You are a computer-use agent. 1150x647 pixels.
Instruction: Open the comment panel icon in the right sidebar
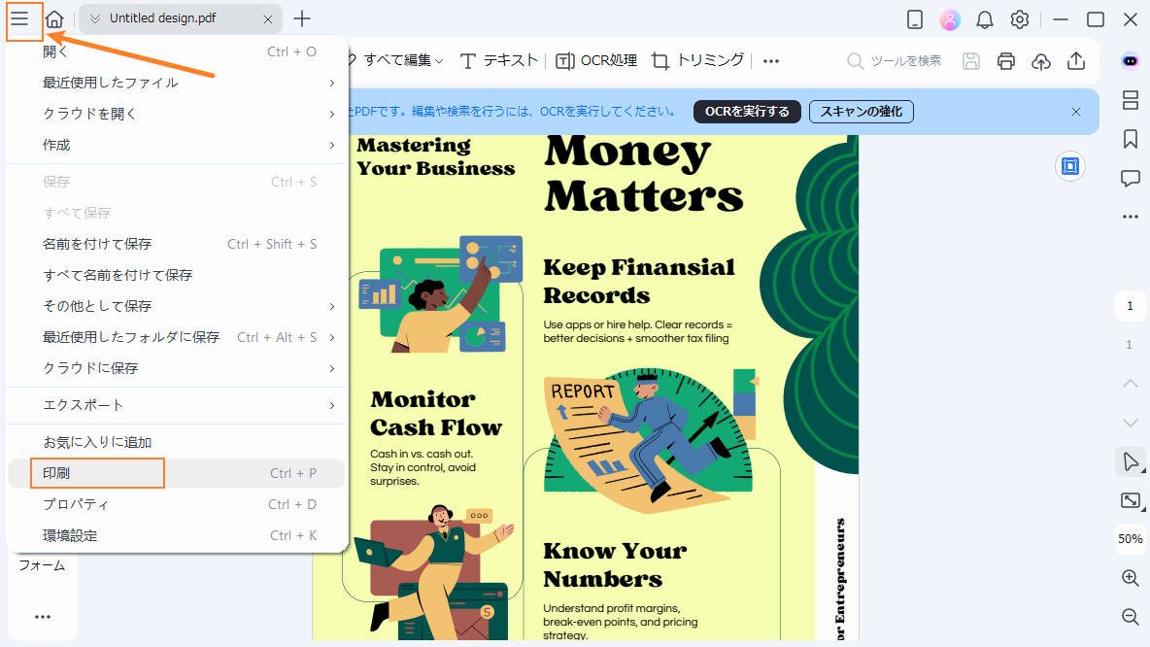click(x=1130, y=178)
